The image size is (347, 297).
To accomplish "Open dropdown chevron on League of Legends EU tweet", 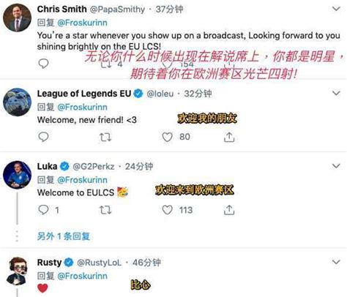I will (x=336, y=93).
